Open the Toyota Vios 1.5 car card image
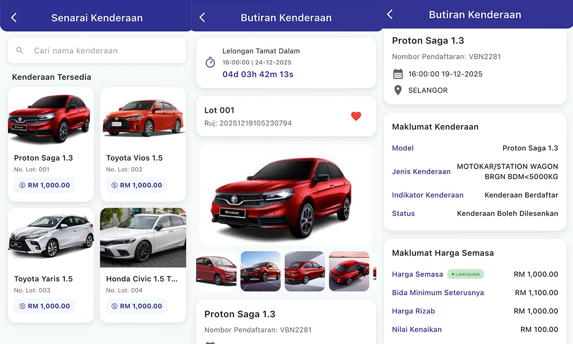The width and height of the screenshot is (573, 344). (x=143, y=117)
